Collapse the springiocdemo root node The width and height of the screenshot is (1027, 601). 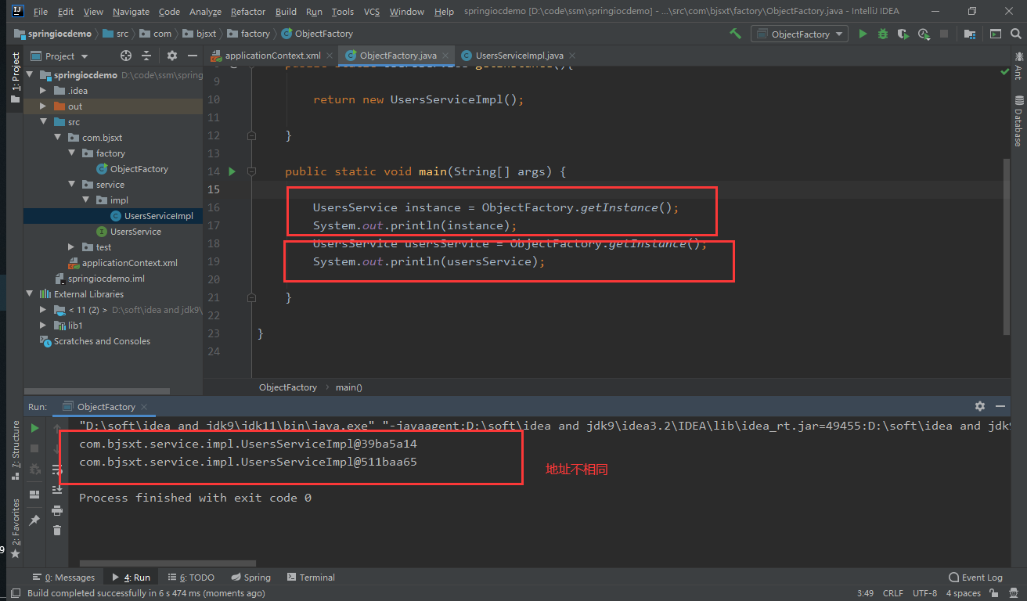(x=30, y=75)
